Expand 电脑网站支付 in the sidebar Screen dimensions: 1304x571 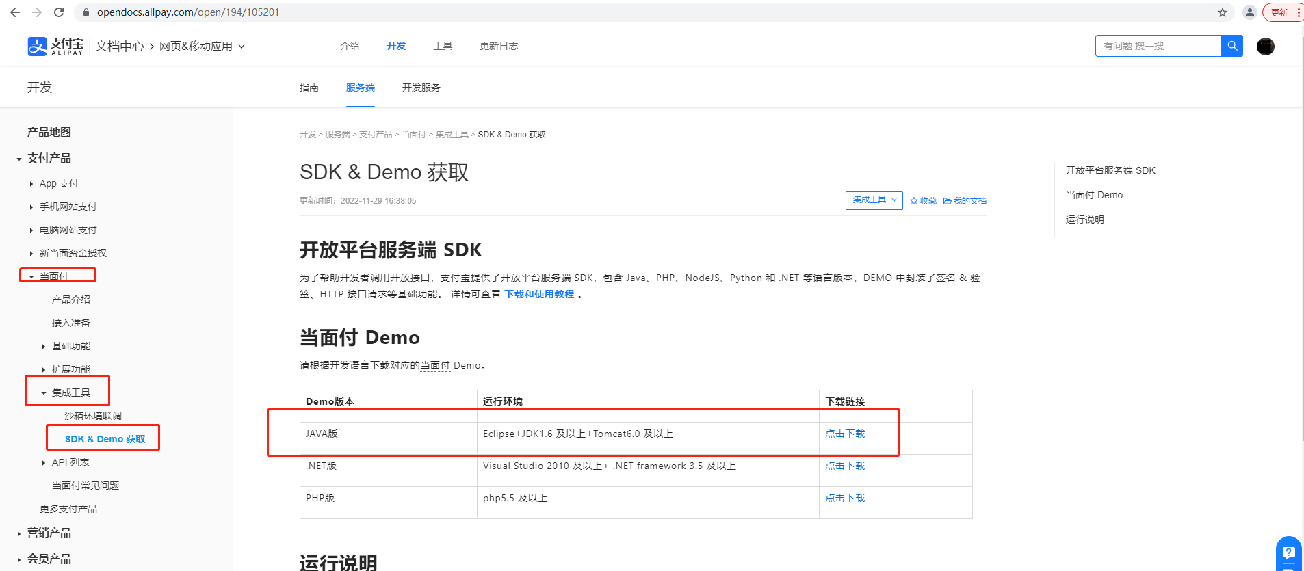(x=31, y=230)
